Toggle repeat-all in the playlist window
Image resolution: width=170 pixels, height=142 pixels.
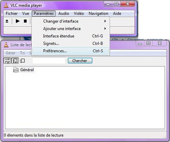click(x=15, y=60)
